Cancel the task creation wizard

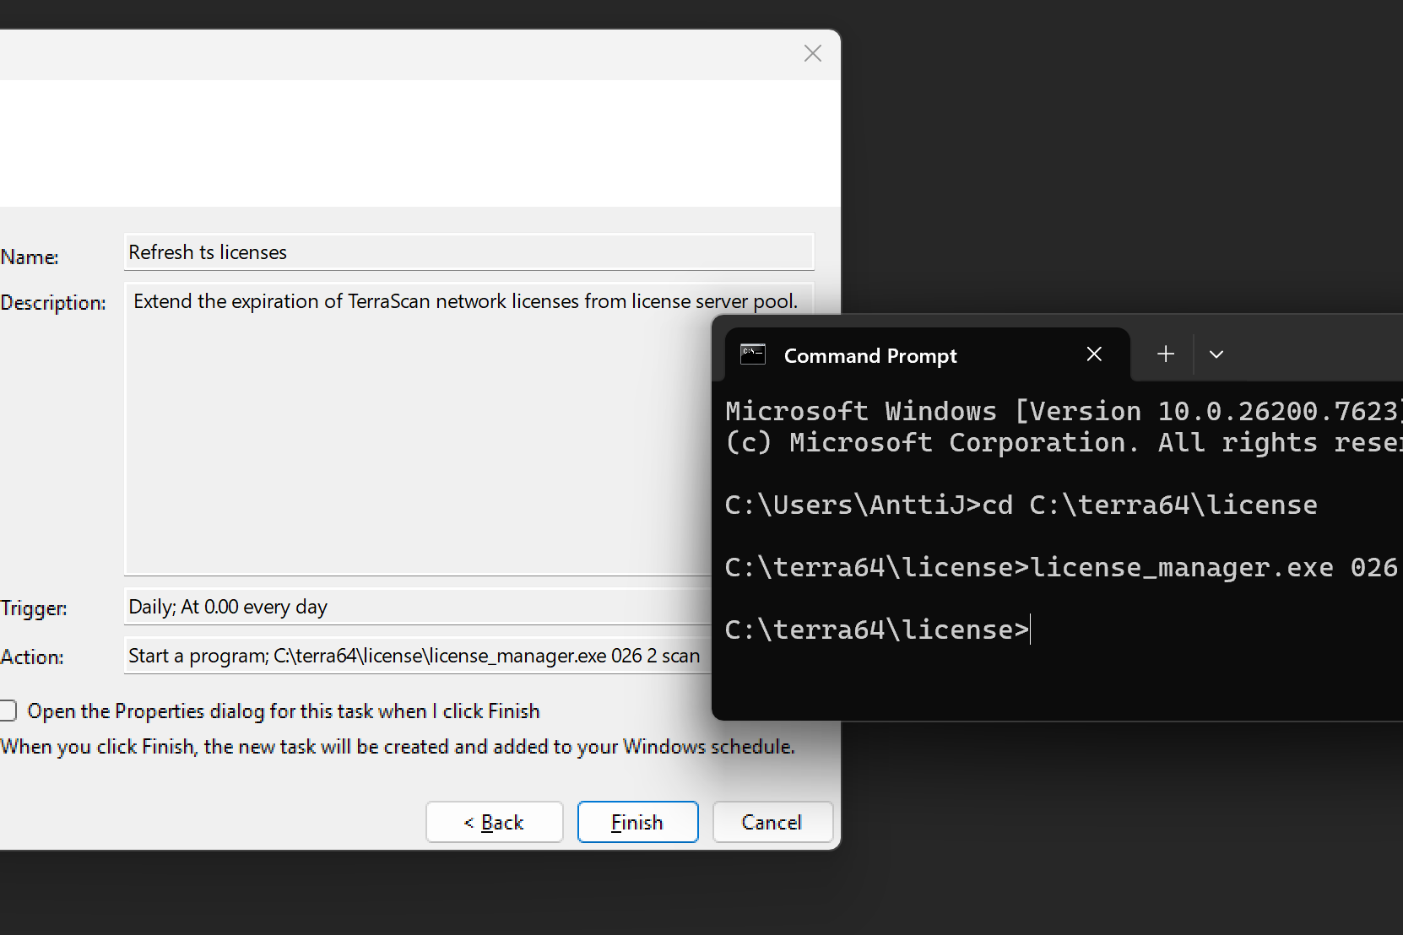(x=772, y=822)
